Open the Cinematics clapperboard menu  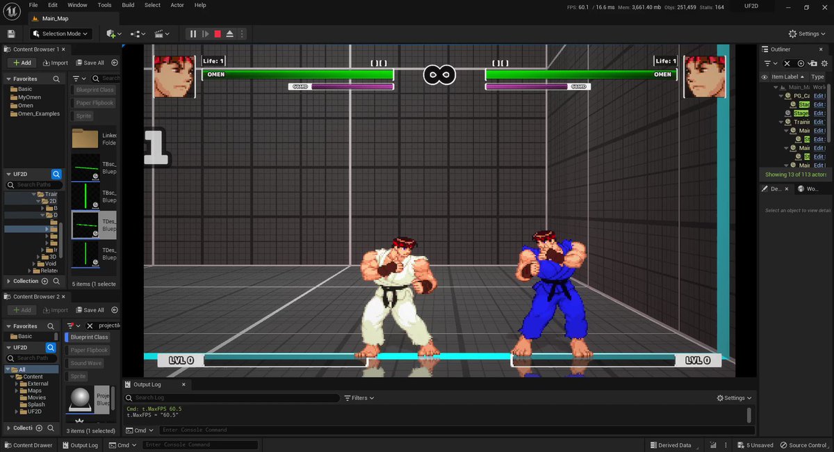coord(159,33)
